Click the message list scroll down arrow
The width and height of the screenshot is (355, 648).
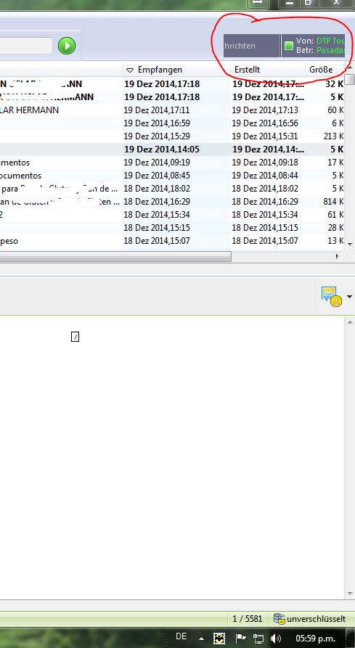pos(350,245)
